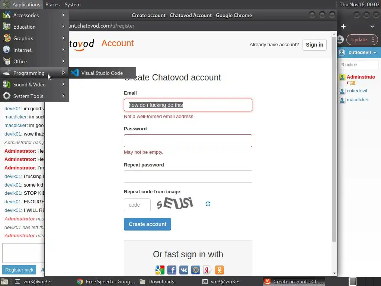Launch Visual Studio Code from Programming menu

(102, 73)
